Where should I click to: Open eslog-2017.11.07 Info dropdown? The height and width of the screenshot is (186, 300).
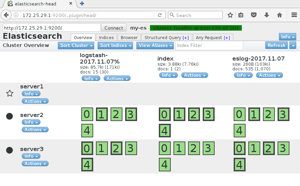tap(244, 75)
